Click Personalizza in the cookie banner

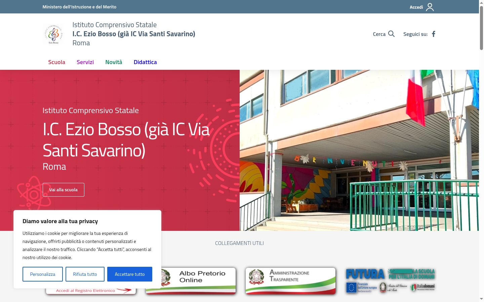tap(43, 274)
